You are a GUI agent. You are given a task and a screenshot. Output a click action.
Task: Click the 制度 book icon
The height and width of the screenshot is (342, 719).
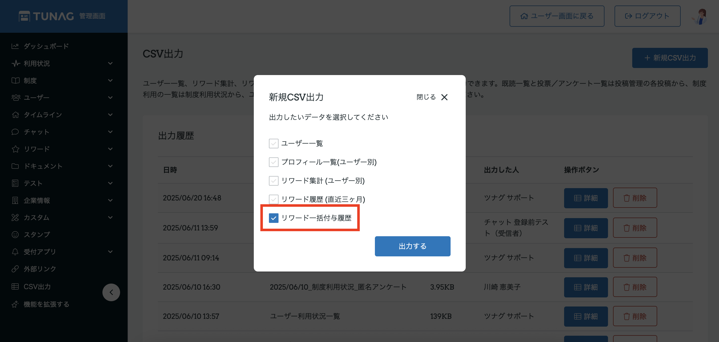pyautogui.click(x=15, y=81)
